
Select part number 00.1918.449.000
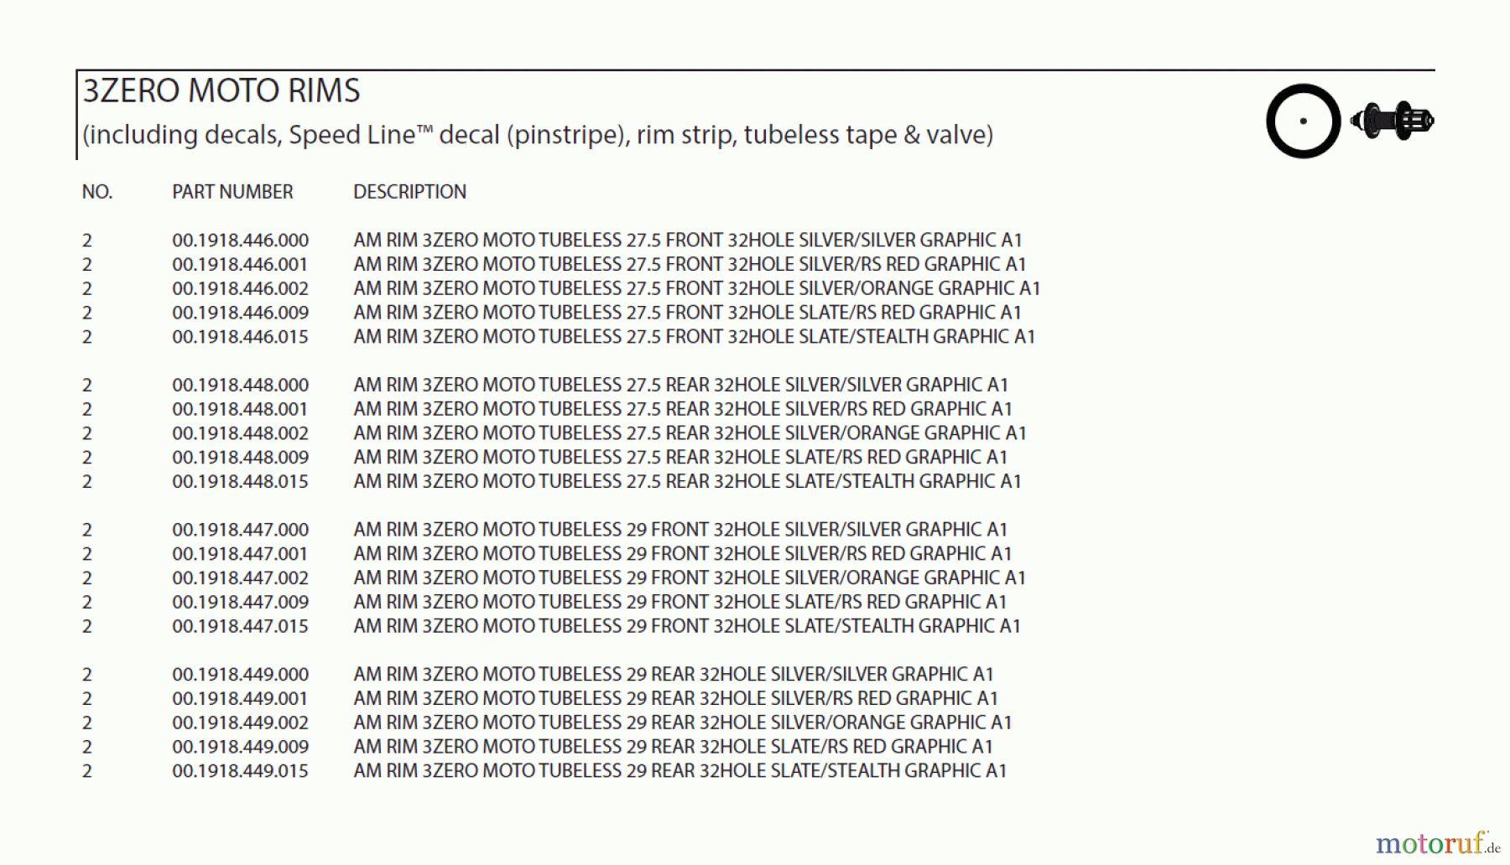pyautogui.click(x=240, y=675)
